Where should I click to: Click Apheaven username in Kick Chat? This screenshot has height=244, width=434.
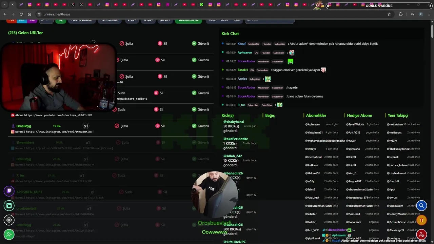(245, 53)
